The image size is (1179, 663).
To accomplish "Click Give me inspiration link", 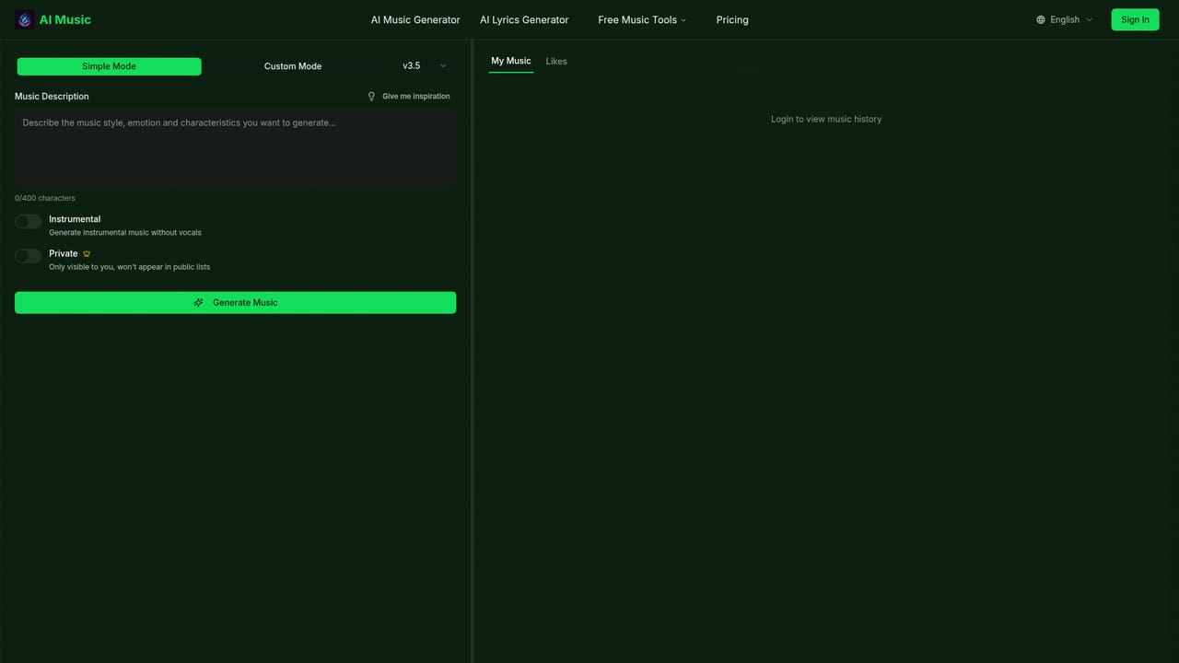I will (409, 97).
